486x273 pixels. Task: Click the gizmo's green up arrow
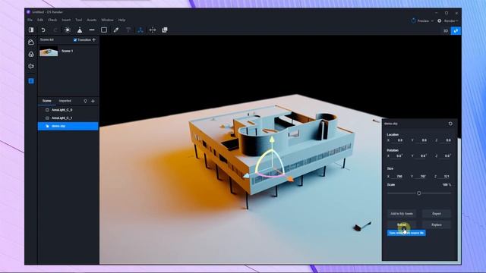pos(272,140)
